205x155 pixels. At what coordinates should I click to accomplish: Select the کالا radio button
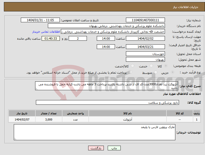pyautogui.click(x=166, y=66)
